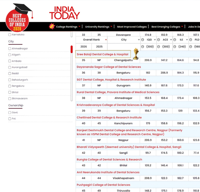Screen dimensions: 200x192
Task: Click the Overall Rank sort arrow
Action: (x=106, y=40)
